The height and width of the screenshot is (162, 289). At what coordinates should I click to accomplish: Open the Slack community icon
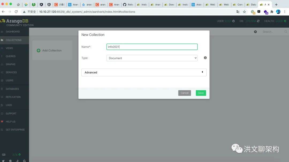coord(10,161)
